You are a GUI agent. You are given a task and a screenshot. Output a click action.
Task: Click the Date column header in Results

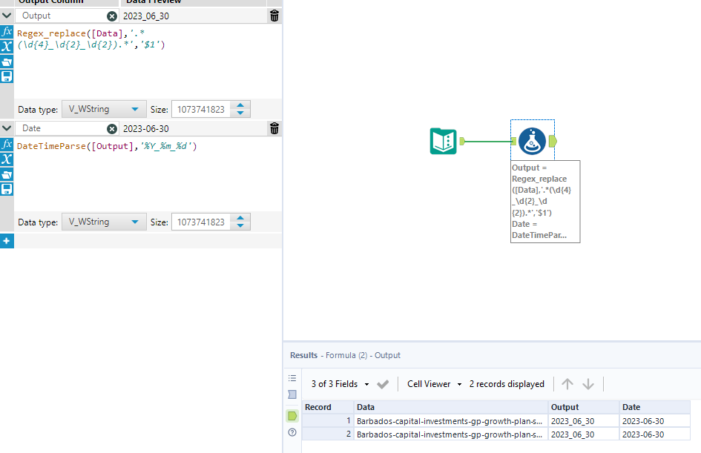[x=655, y=407]
